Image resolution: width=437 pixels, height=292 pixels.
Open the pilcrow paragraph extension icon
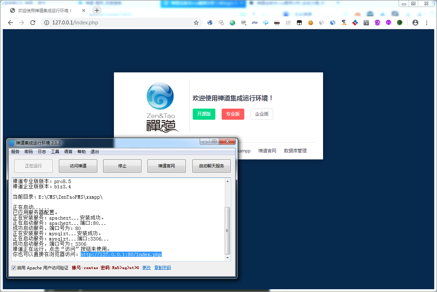tap(344, 23)
